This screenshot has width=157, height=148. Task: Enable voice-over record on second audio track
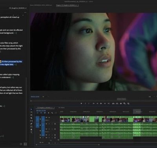point(55,129)
